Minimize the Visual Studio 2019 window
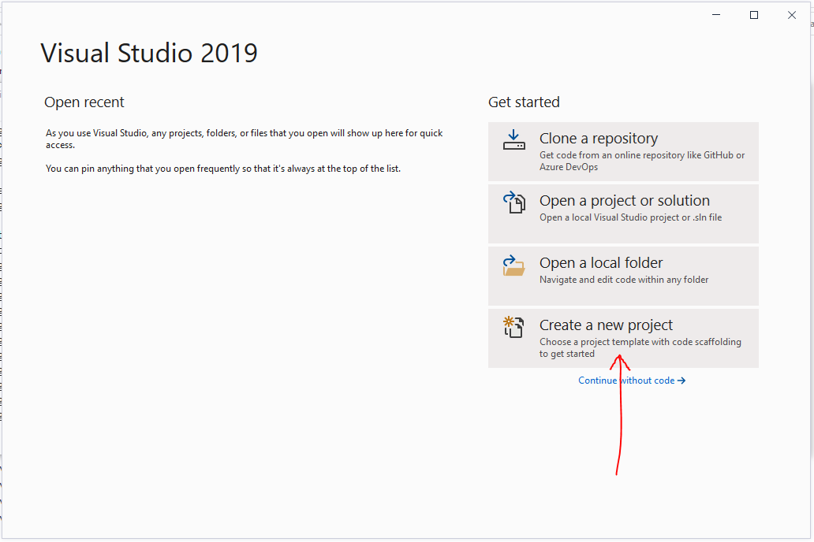 [x=716, y=15]
